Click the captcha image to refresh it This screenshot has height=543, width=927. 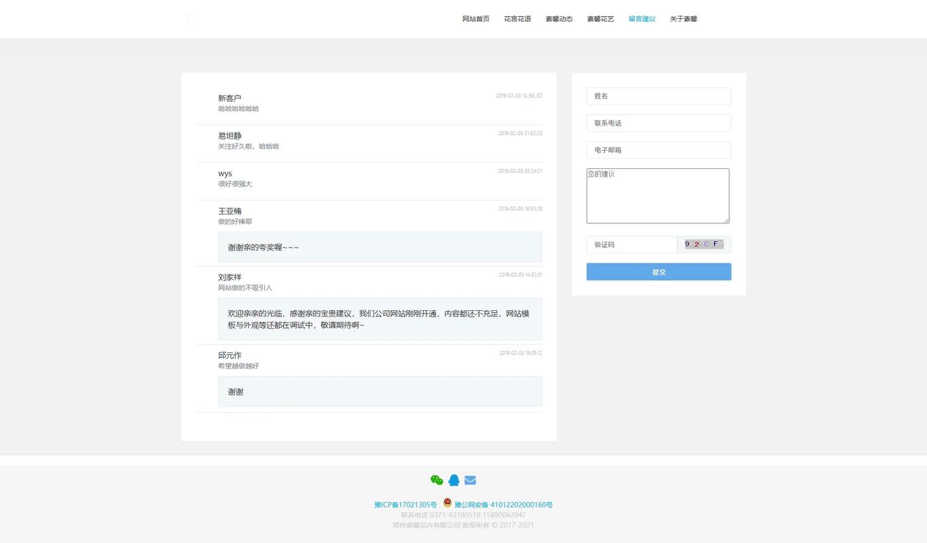pyautogui.click(x=704, y=244)
